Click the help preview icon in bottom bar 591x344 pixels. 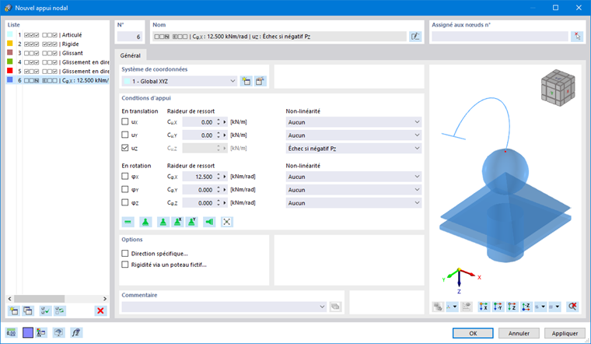click(58, 332)
